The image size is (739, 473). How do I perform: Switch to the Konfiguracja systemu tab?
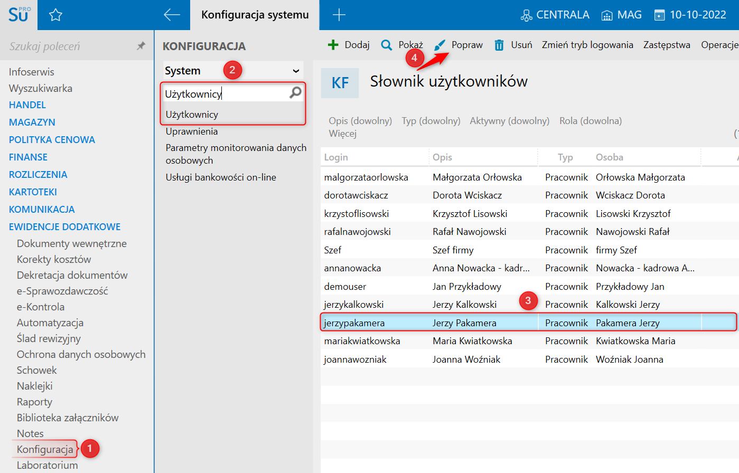click(255, 15)
